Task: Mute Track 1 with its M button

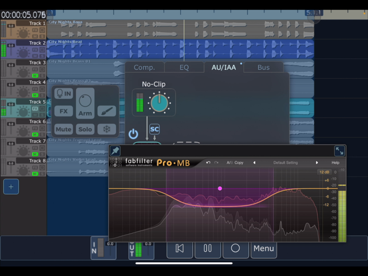Action: pyautogui.click(x=35, y=36)
